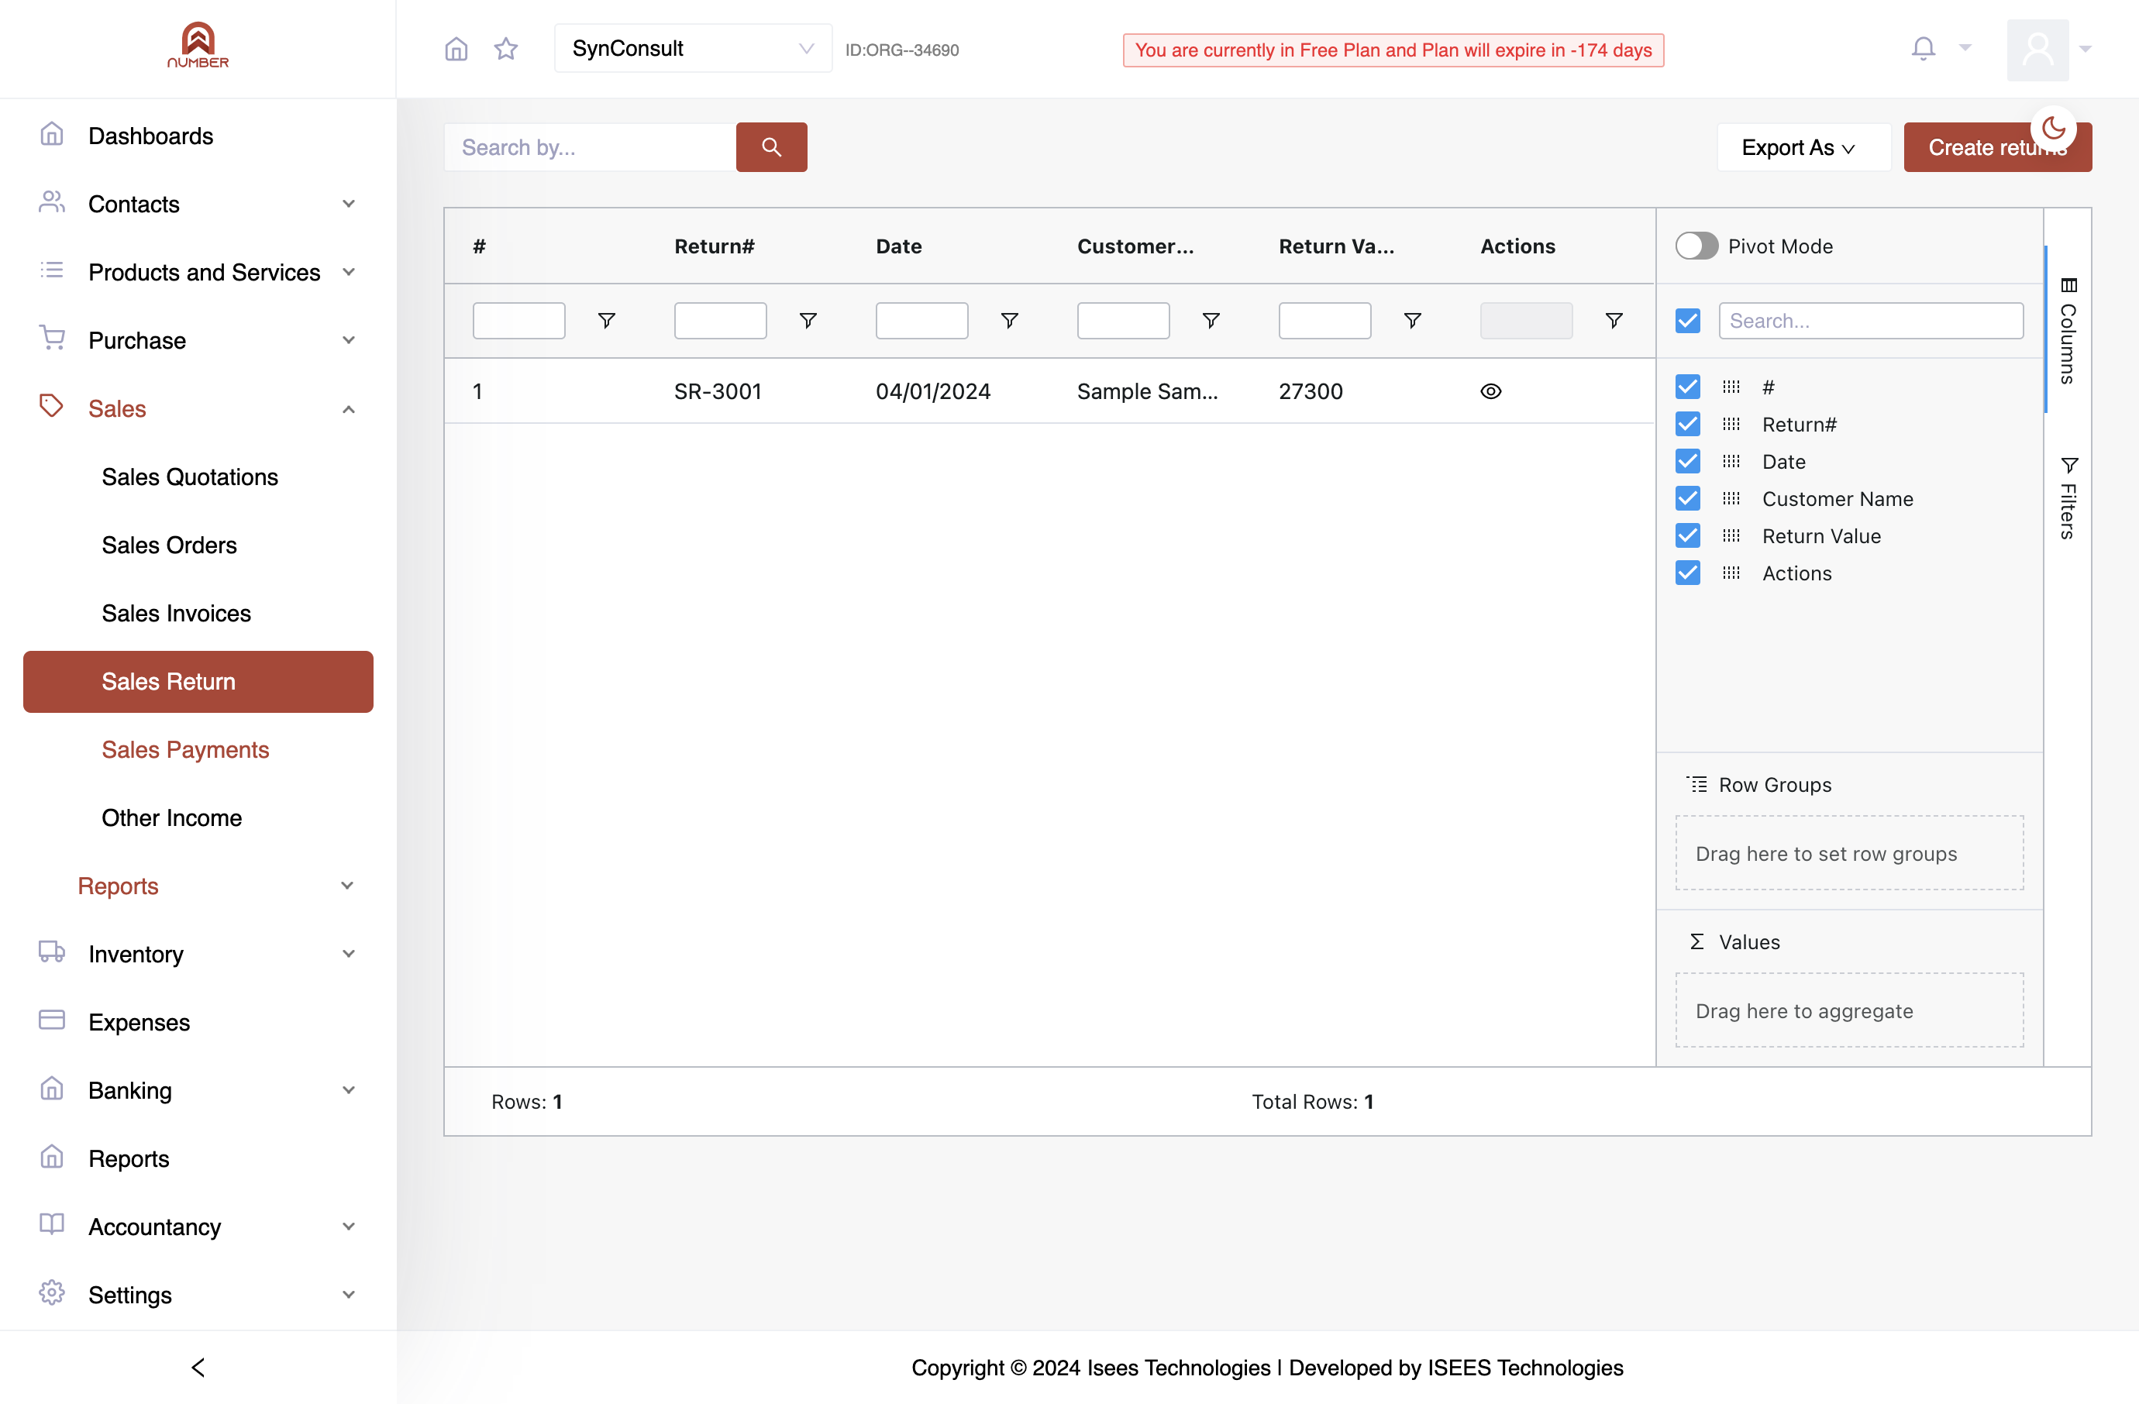Uncheck the Customer Name column checkbox

pos(1687,498)
